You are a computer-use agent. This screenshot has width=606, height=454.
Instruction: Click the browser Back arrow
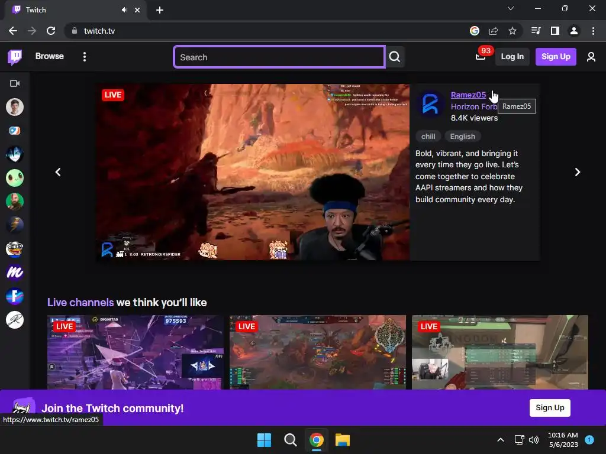click(13, 31)
